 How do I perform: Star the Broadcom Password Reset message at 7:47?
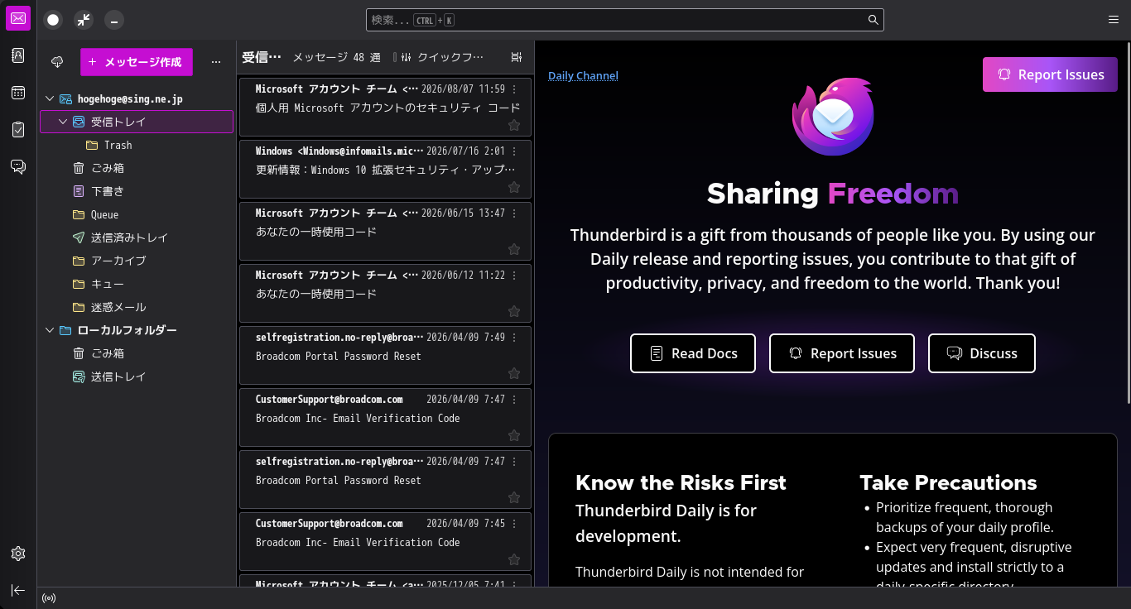514,497
